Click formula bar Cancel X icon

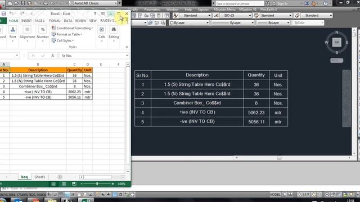coord(33,56)
